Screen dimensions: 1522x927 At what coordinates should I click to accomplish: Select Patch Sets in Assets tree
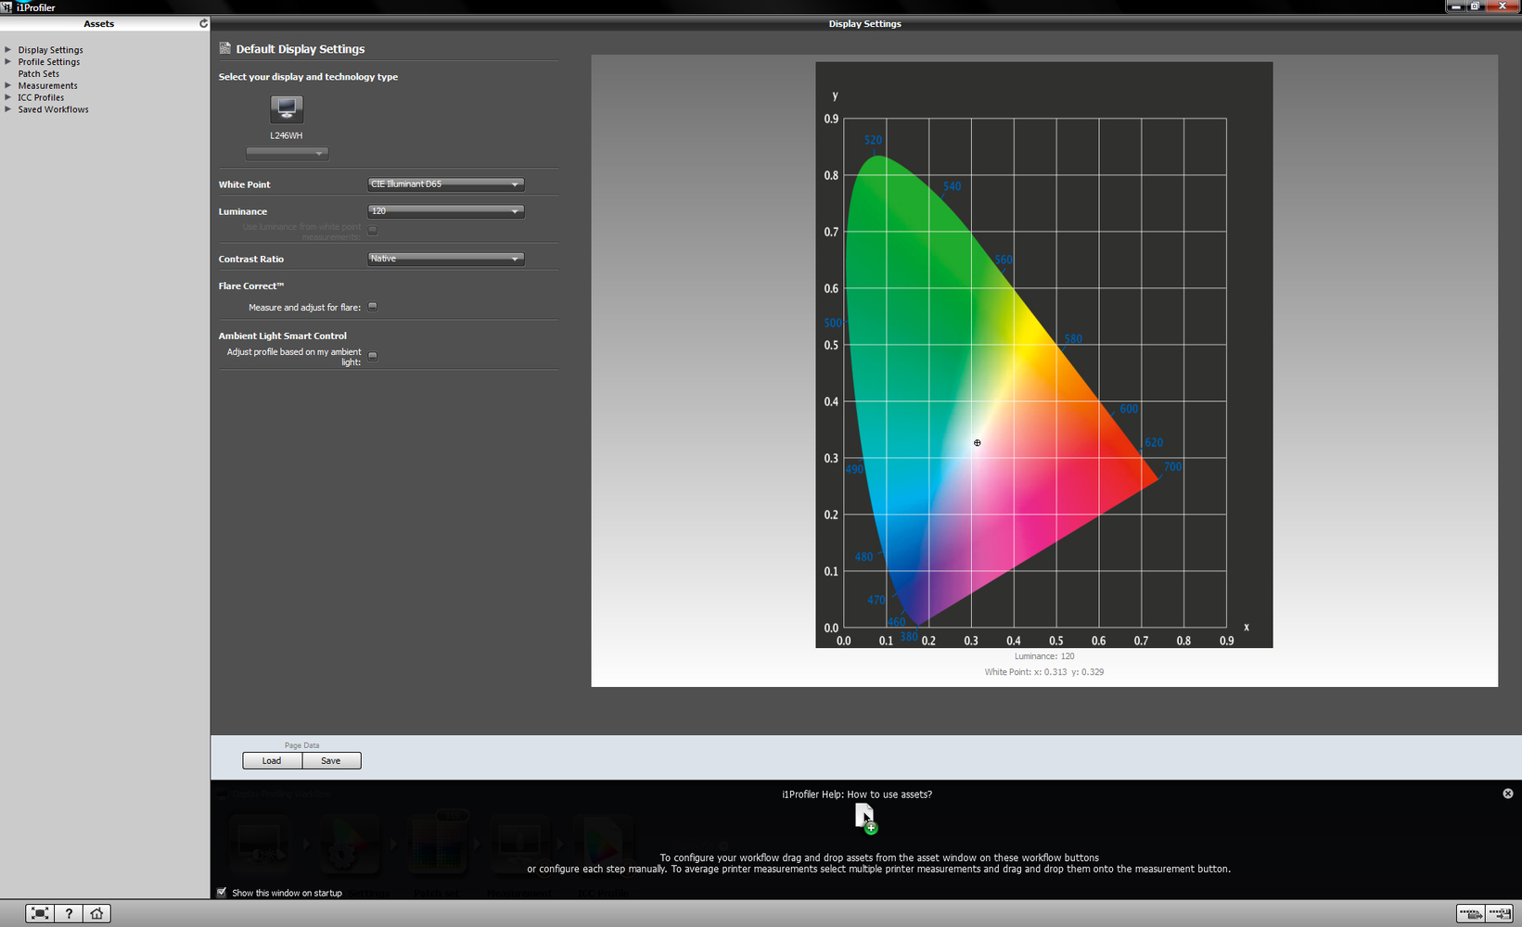pos(38,74)
